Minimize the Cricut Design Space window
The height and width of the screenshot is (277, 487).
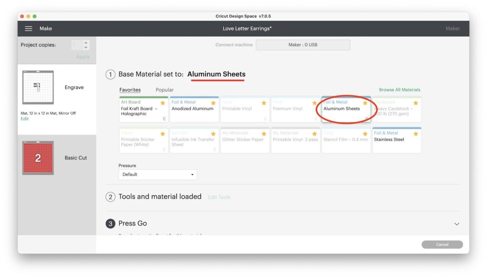pos(28,16)
